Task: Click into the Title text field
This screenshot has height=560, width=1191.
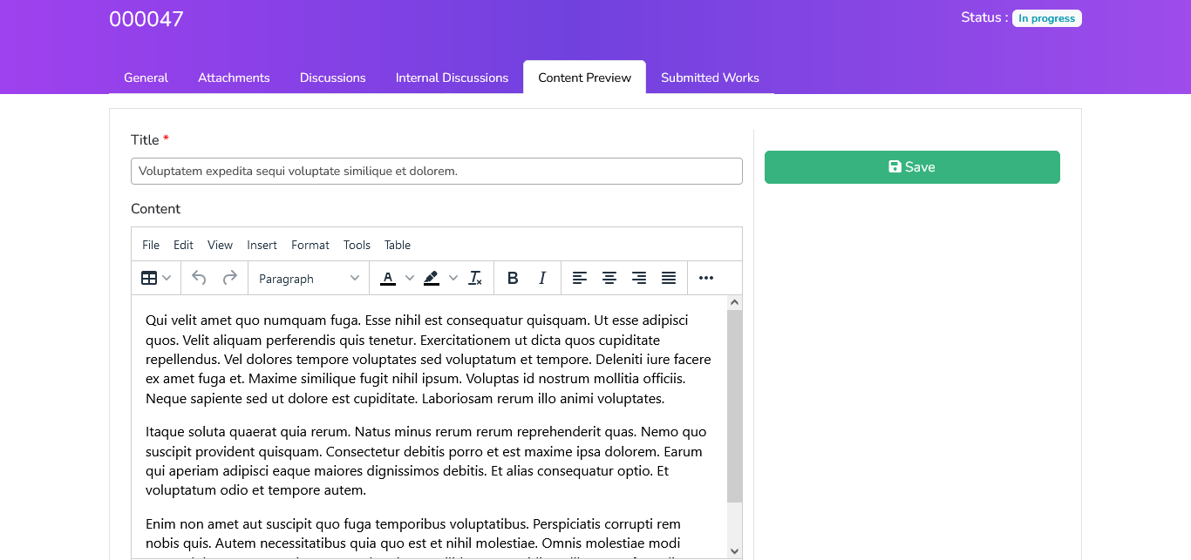Action: coord(436,171)
